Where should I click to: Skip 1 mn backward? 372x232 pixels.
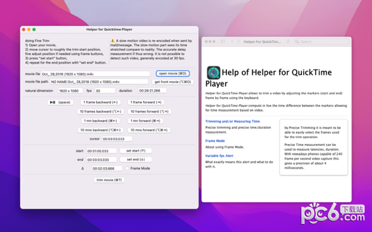[100, 121]
